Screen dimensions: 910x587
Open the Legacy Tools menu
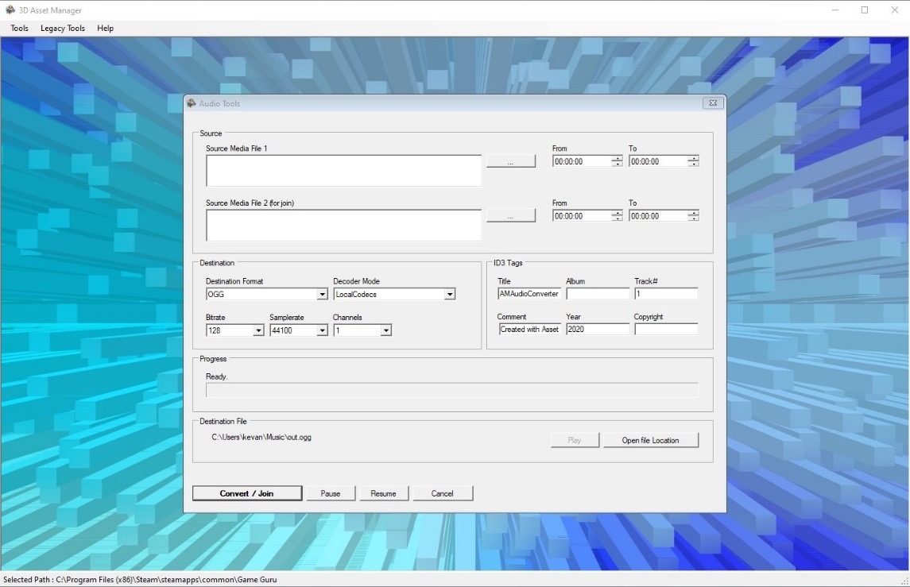click(x=63, y=29)
